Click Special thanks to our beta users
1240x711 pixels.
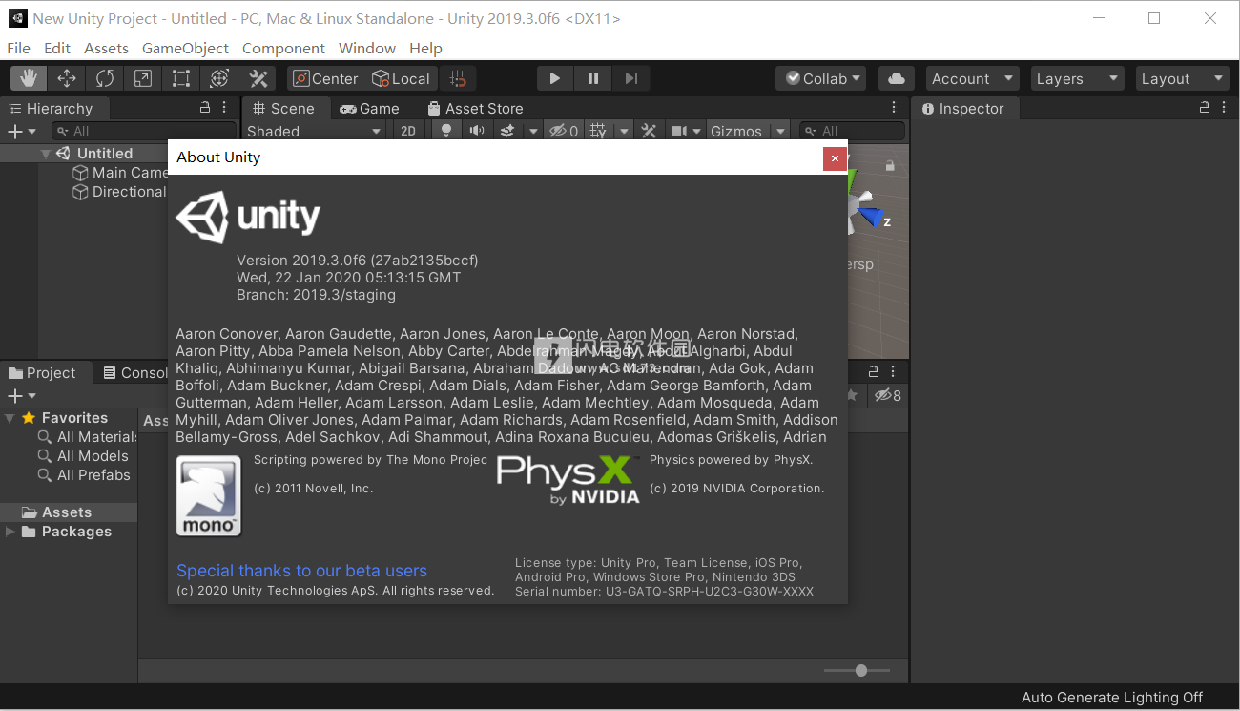click(301, 571)
